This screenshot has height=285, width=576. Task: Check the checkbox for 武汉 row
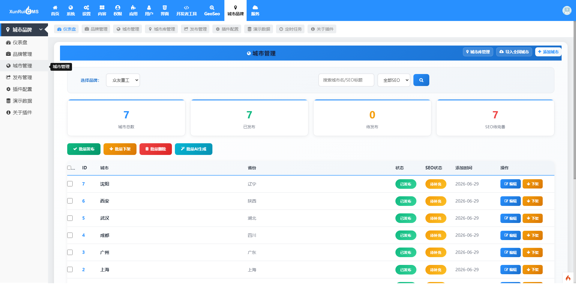coord(70,218)
